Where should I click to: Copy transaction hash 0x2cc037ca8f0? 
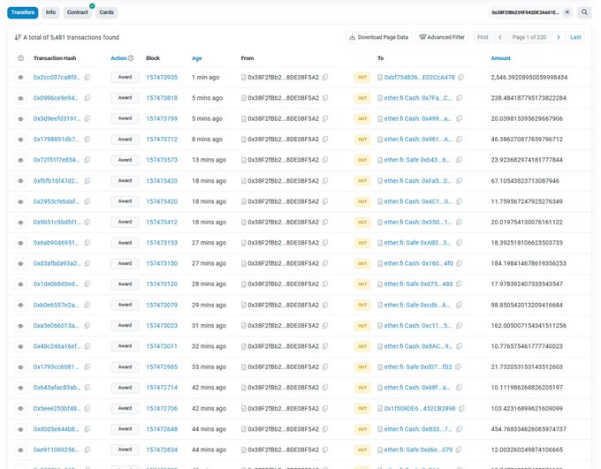click(x=87, y=78)
